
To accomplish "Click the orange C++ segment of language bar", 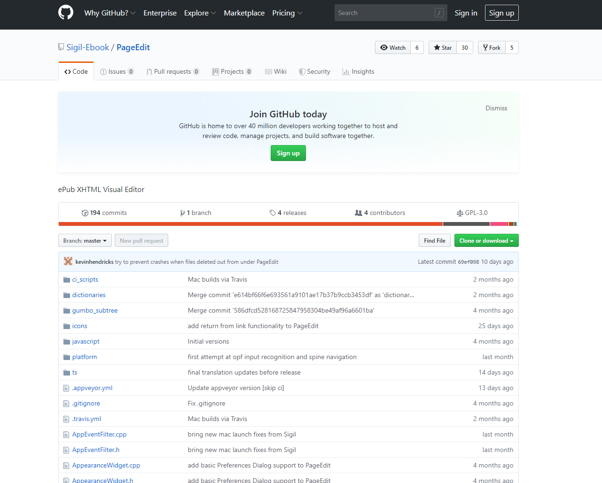I will [x=250, y=224].
